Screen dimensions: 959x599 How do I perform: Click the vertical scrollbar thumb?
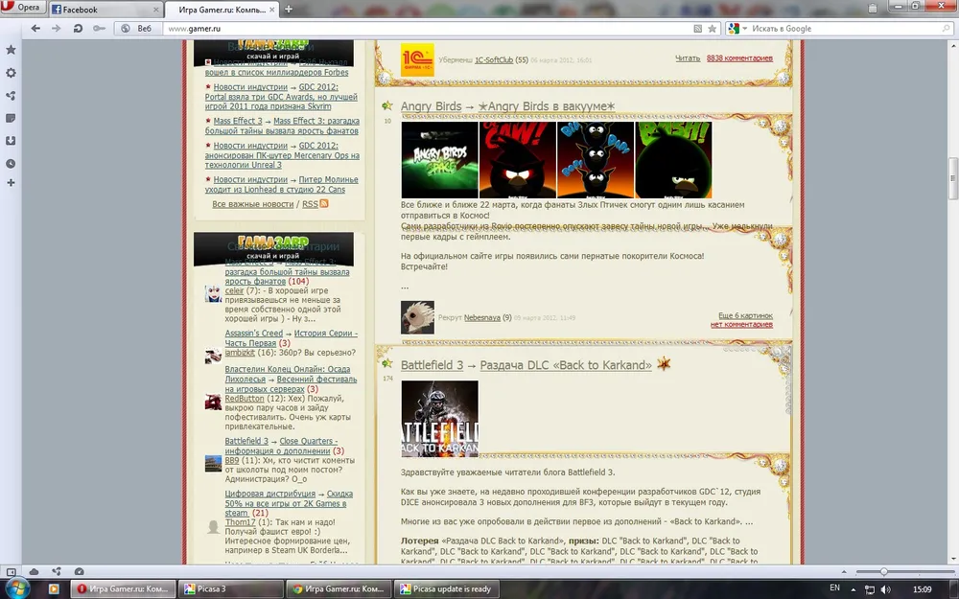click(952, 178)
